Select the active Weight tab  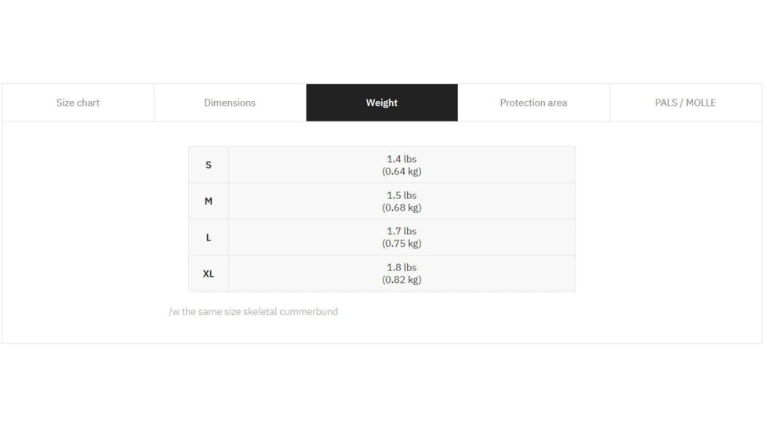tap(382, 103)
